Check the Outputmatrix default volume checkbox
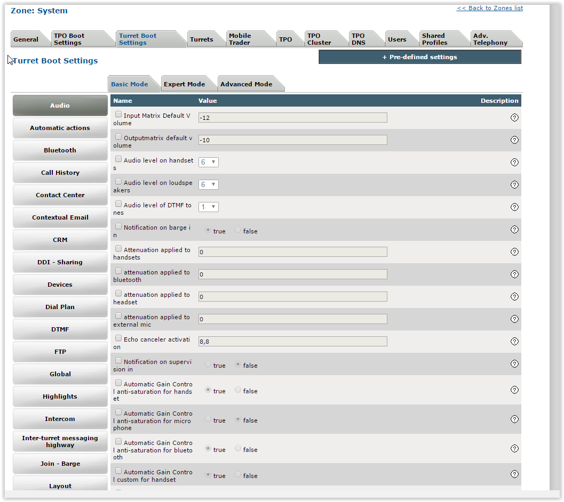 point(118,136)
